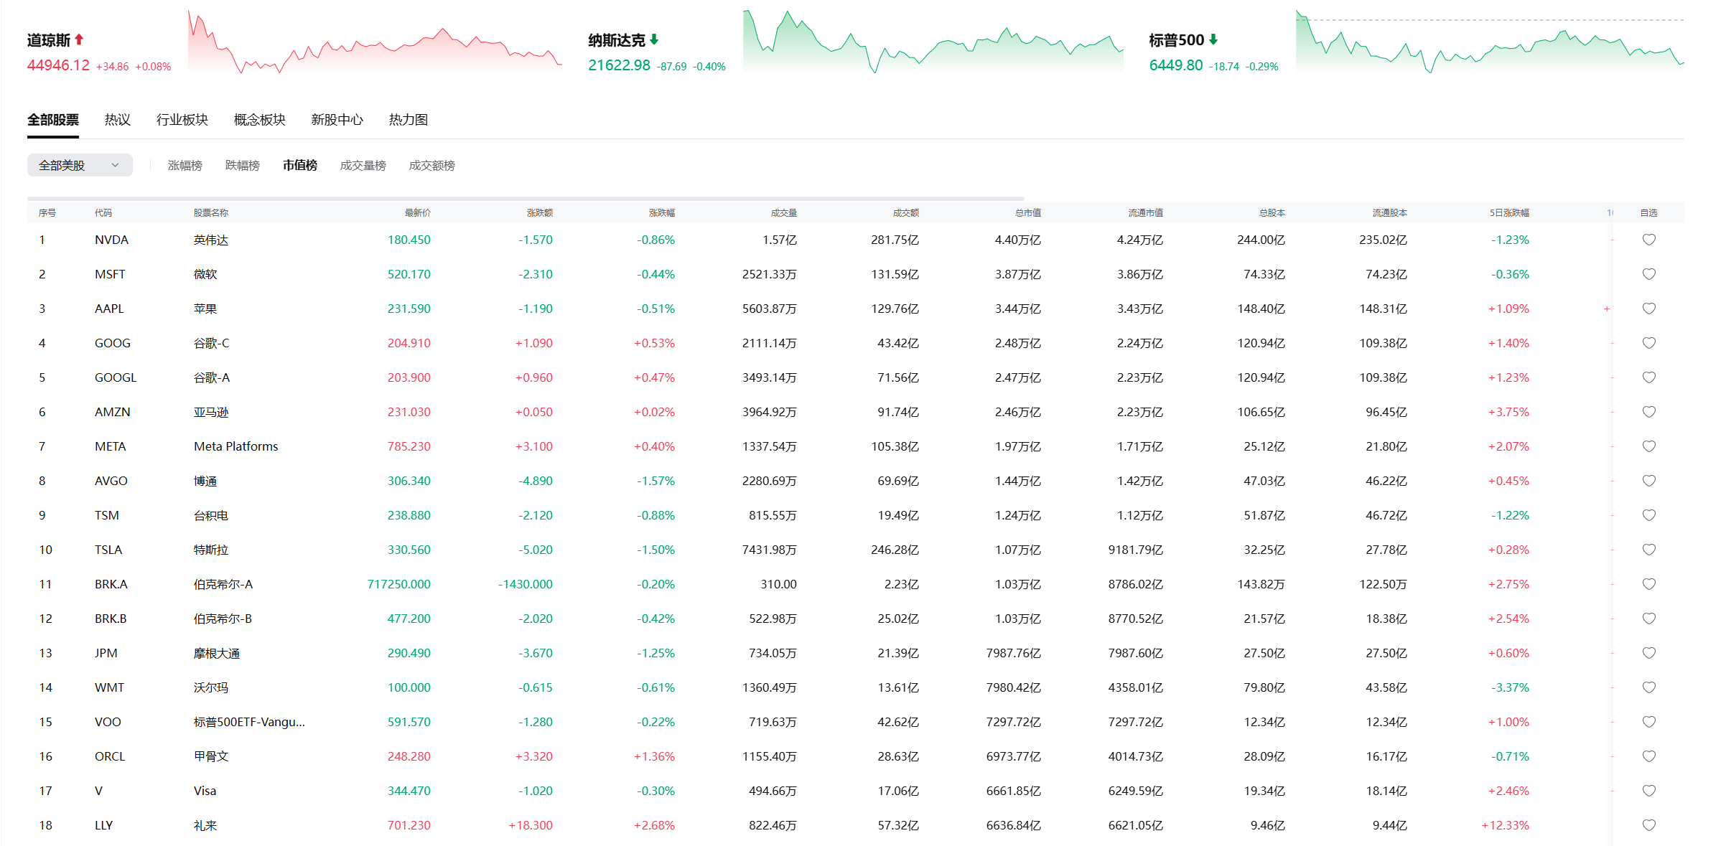Switch to 全部股票 tab
The image size is (1731, 846).
coord(53,120)
